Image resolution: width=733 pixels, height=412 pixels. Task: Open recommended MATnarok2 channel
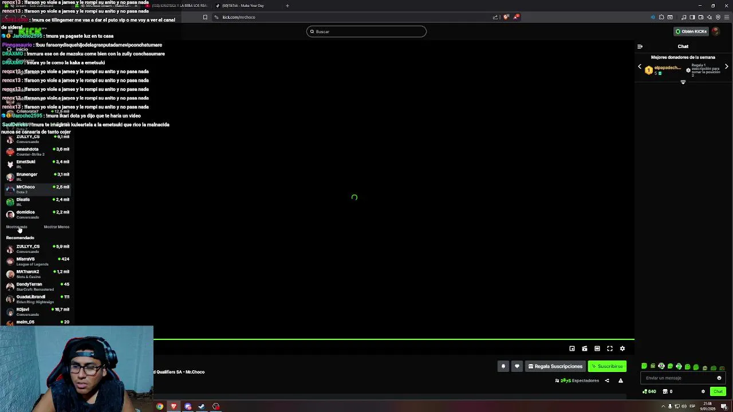pos(37,274)
